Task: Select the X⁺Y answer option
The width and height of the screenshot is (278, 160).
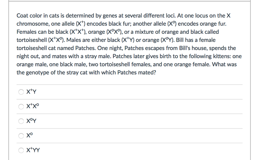Action: point(30,92)
